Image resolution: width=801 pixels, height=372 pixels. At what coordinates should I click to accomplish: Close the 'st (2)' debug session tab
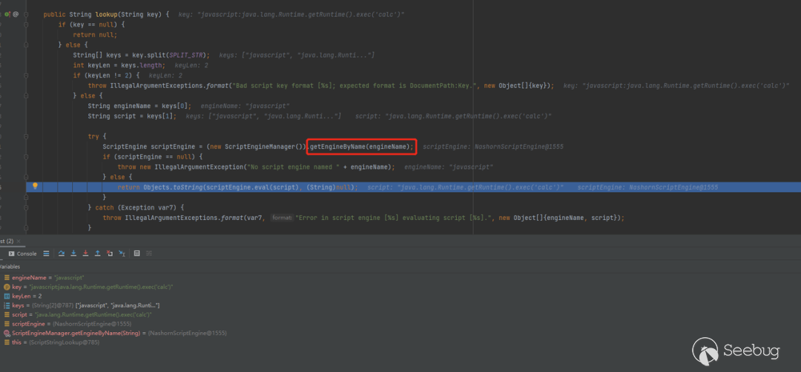tap(19, 241)
